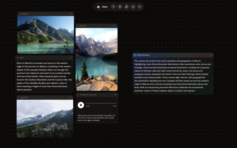This screenshot has width=237, height=148.
Task: Click the 0:00 elapsed time label
Action: pos(88,106)
